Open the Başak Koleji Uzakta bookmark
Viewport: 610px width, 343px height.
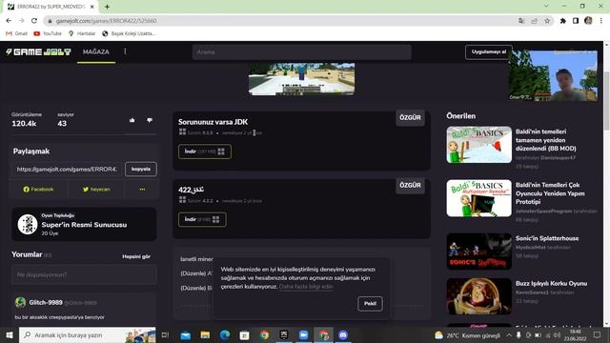pos(129,33)
